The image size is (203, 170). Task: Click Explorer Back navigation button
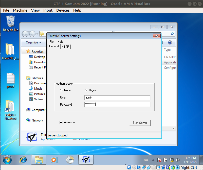point(25,34)
